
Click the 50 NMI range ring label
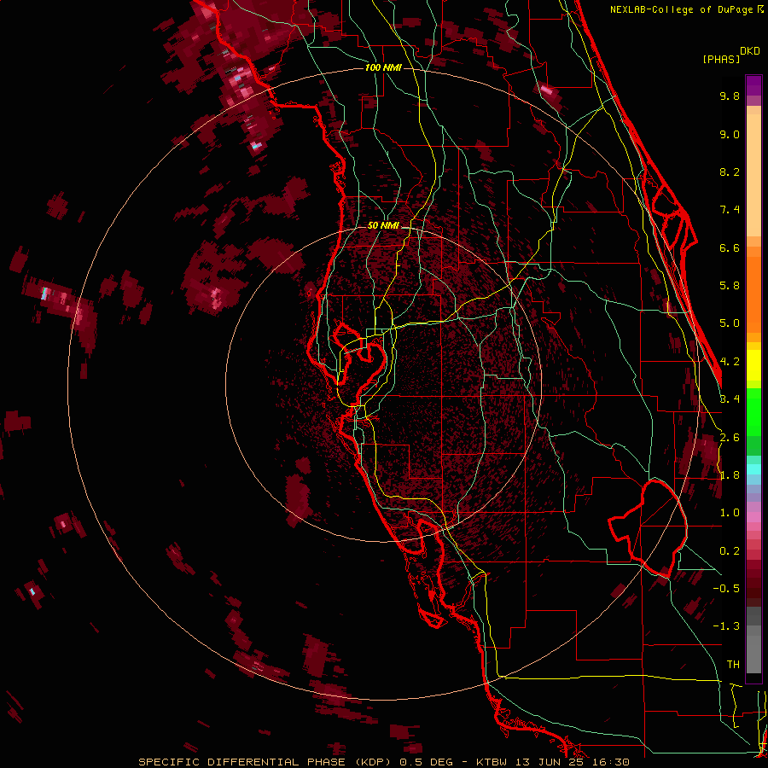pos(383,226)
